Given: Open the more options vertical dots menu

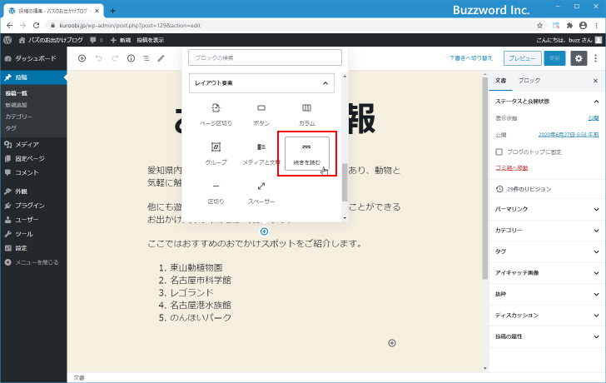Looking at the screenshot, I should (x=595, y=58).
